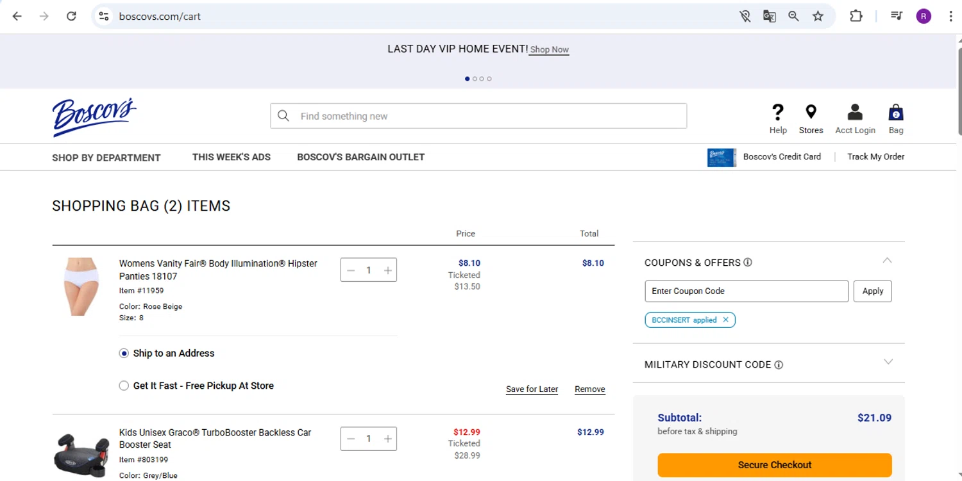This screenshot has width=962, height=481.
Task: Increase quantity of Vanity Fair panties
Action: [x=388, y=270]
